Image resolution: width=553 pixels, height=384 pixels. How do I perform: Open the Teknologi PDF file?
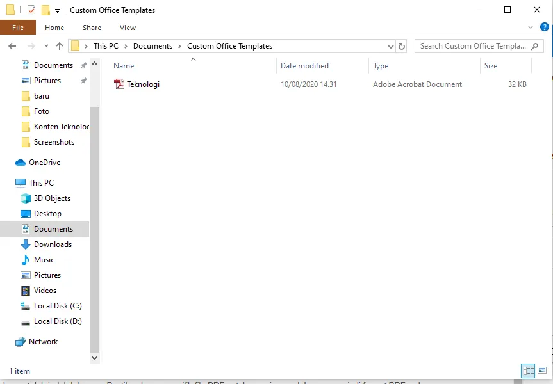[x=143, y=84]
